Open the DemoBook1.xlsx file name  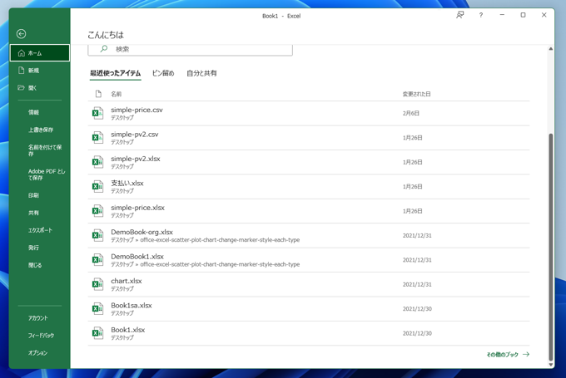tap(137, 257)
